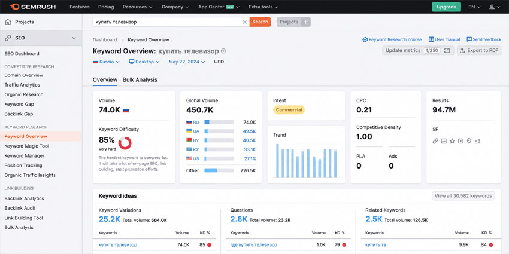
Task: Open the Resources menu
Action: (138, 7)
